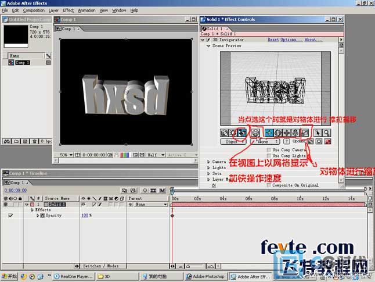Screen dimensions: 375x282
Task: Click the red render preview icon
Action: pyautogui.click(x=327, y=142)
